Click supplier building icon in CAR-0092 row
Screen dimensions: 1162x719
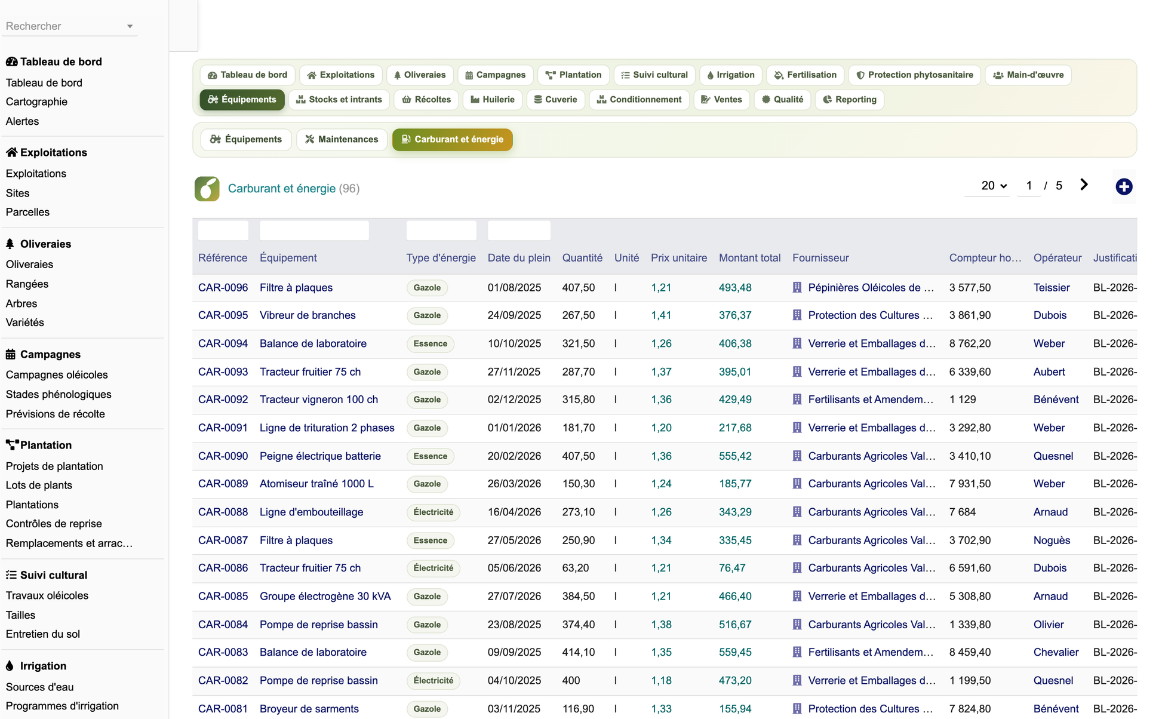(797, 399)
